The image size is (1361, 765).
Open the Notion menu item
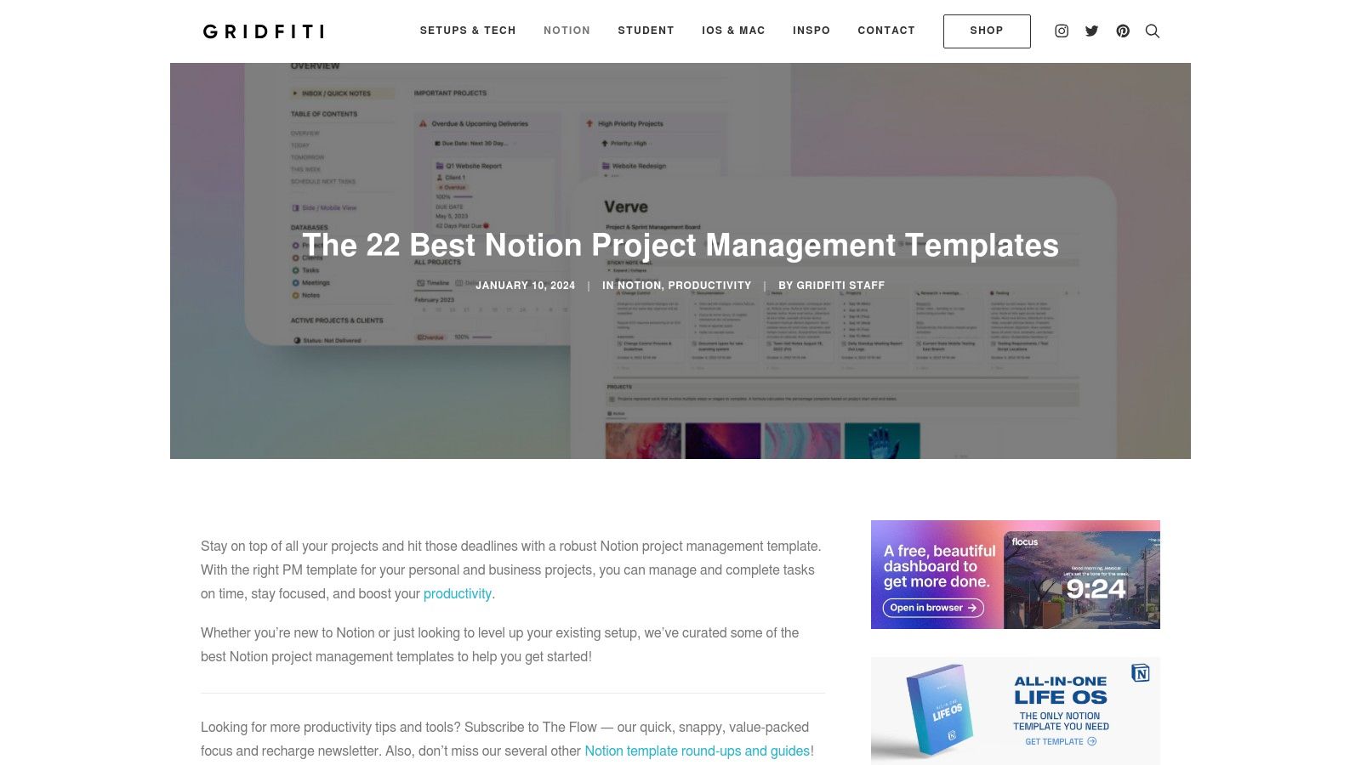(567, 31)
